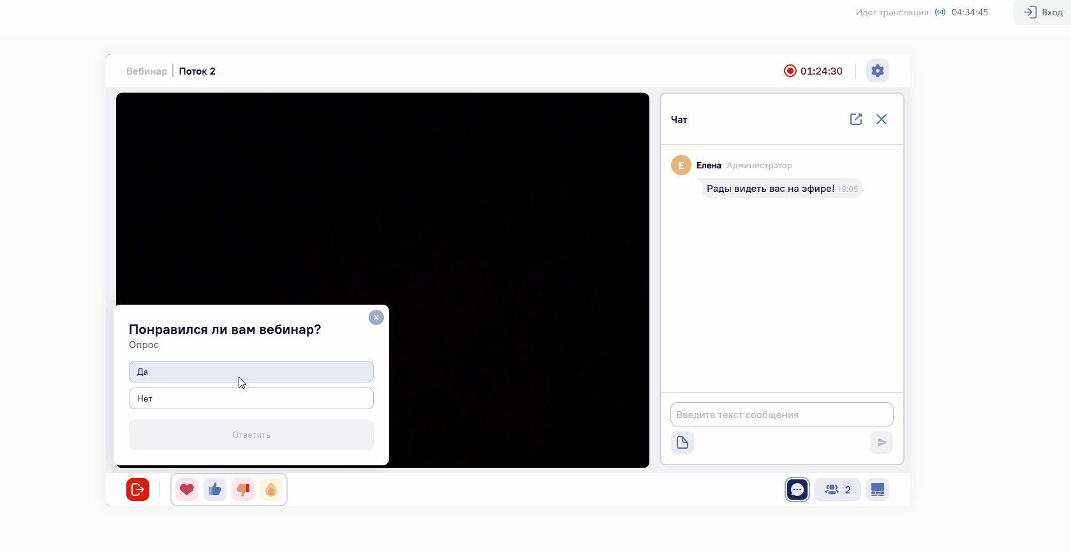Dismiss the poll popup with the X
Image resolution: width=1071 pixels, height=552 pixels.
coord(376,317)
